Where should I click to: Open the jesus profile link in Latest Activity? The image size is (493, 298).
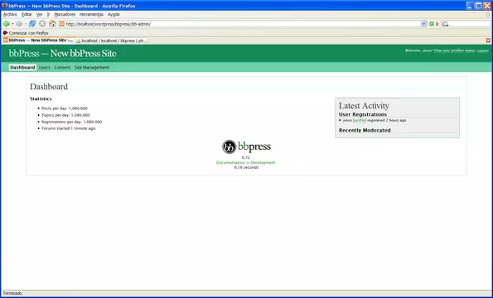pyautogui.click(x=360, y=120)
